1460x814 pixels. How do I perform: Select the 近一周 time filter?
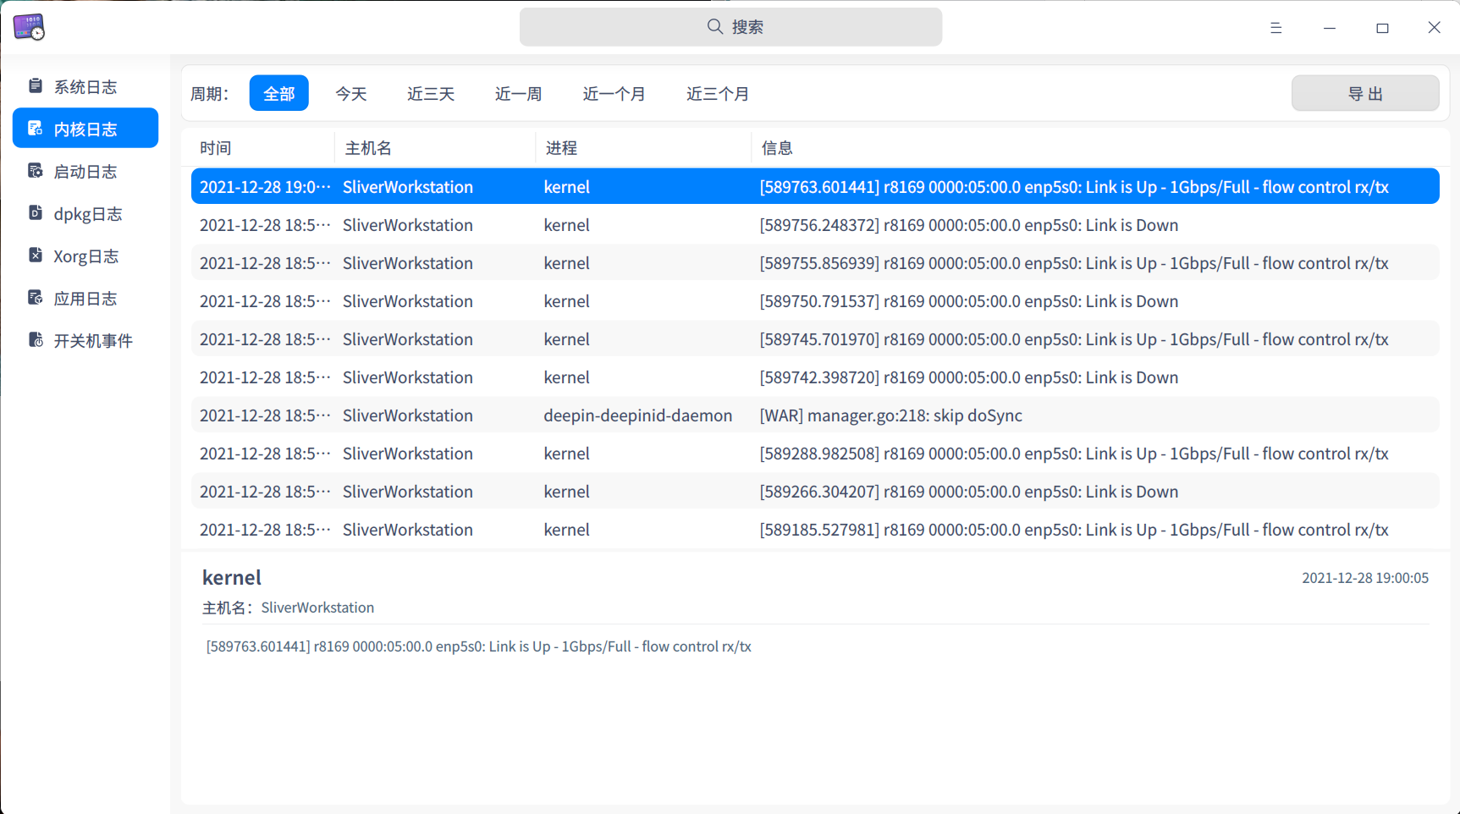(518, 93)
